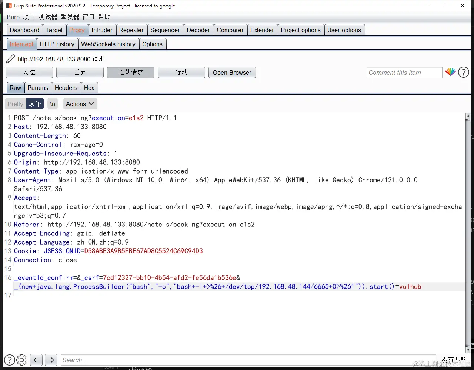
Task: Toggle the \n newline display button
Action: pos(53,104)
